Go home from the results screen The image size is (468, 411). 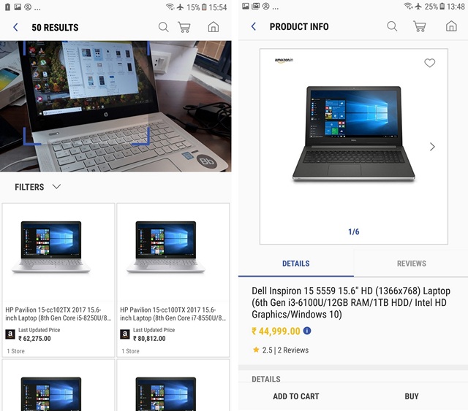click(x=213, y=27)
